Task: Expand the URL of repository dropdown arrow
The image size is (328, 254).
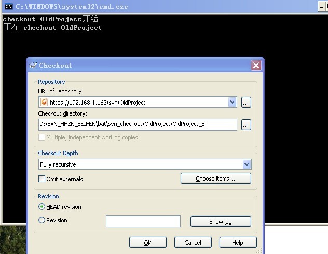Action: pyautogui.click(x=232, y=103)
